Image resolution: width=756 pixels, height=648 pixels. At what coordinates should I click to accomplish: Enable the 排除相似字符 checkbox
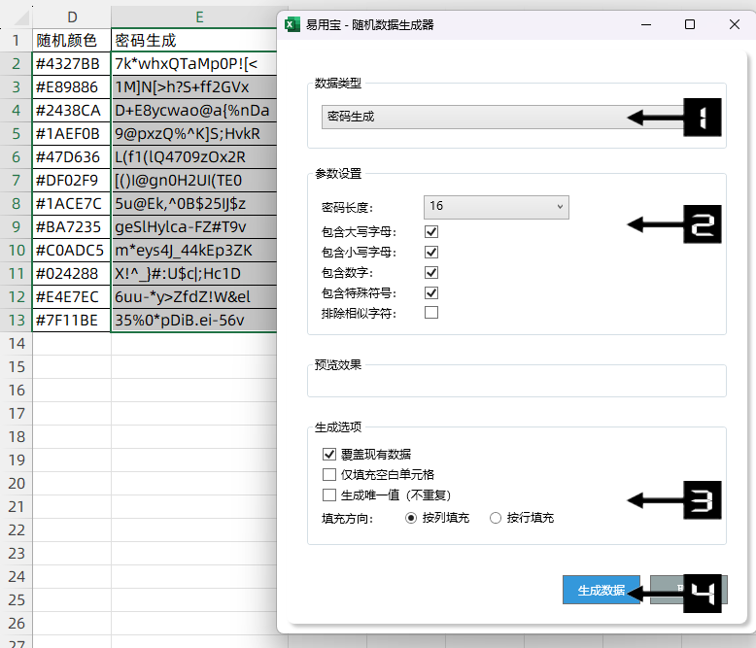pyautogui.click(x=431, y=313)
